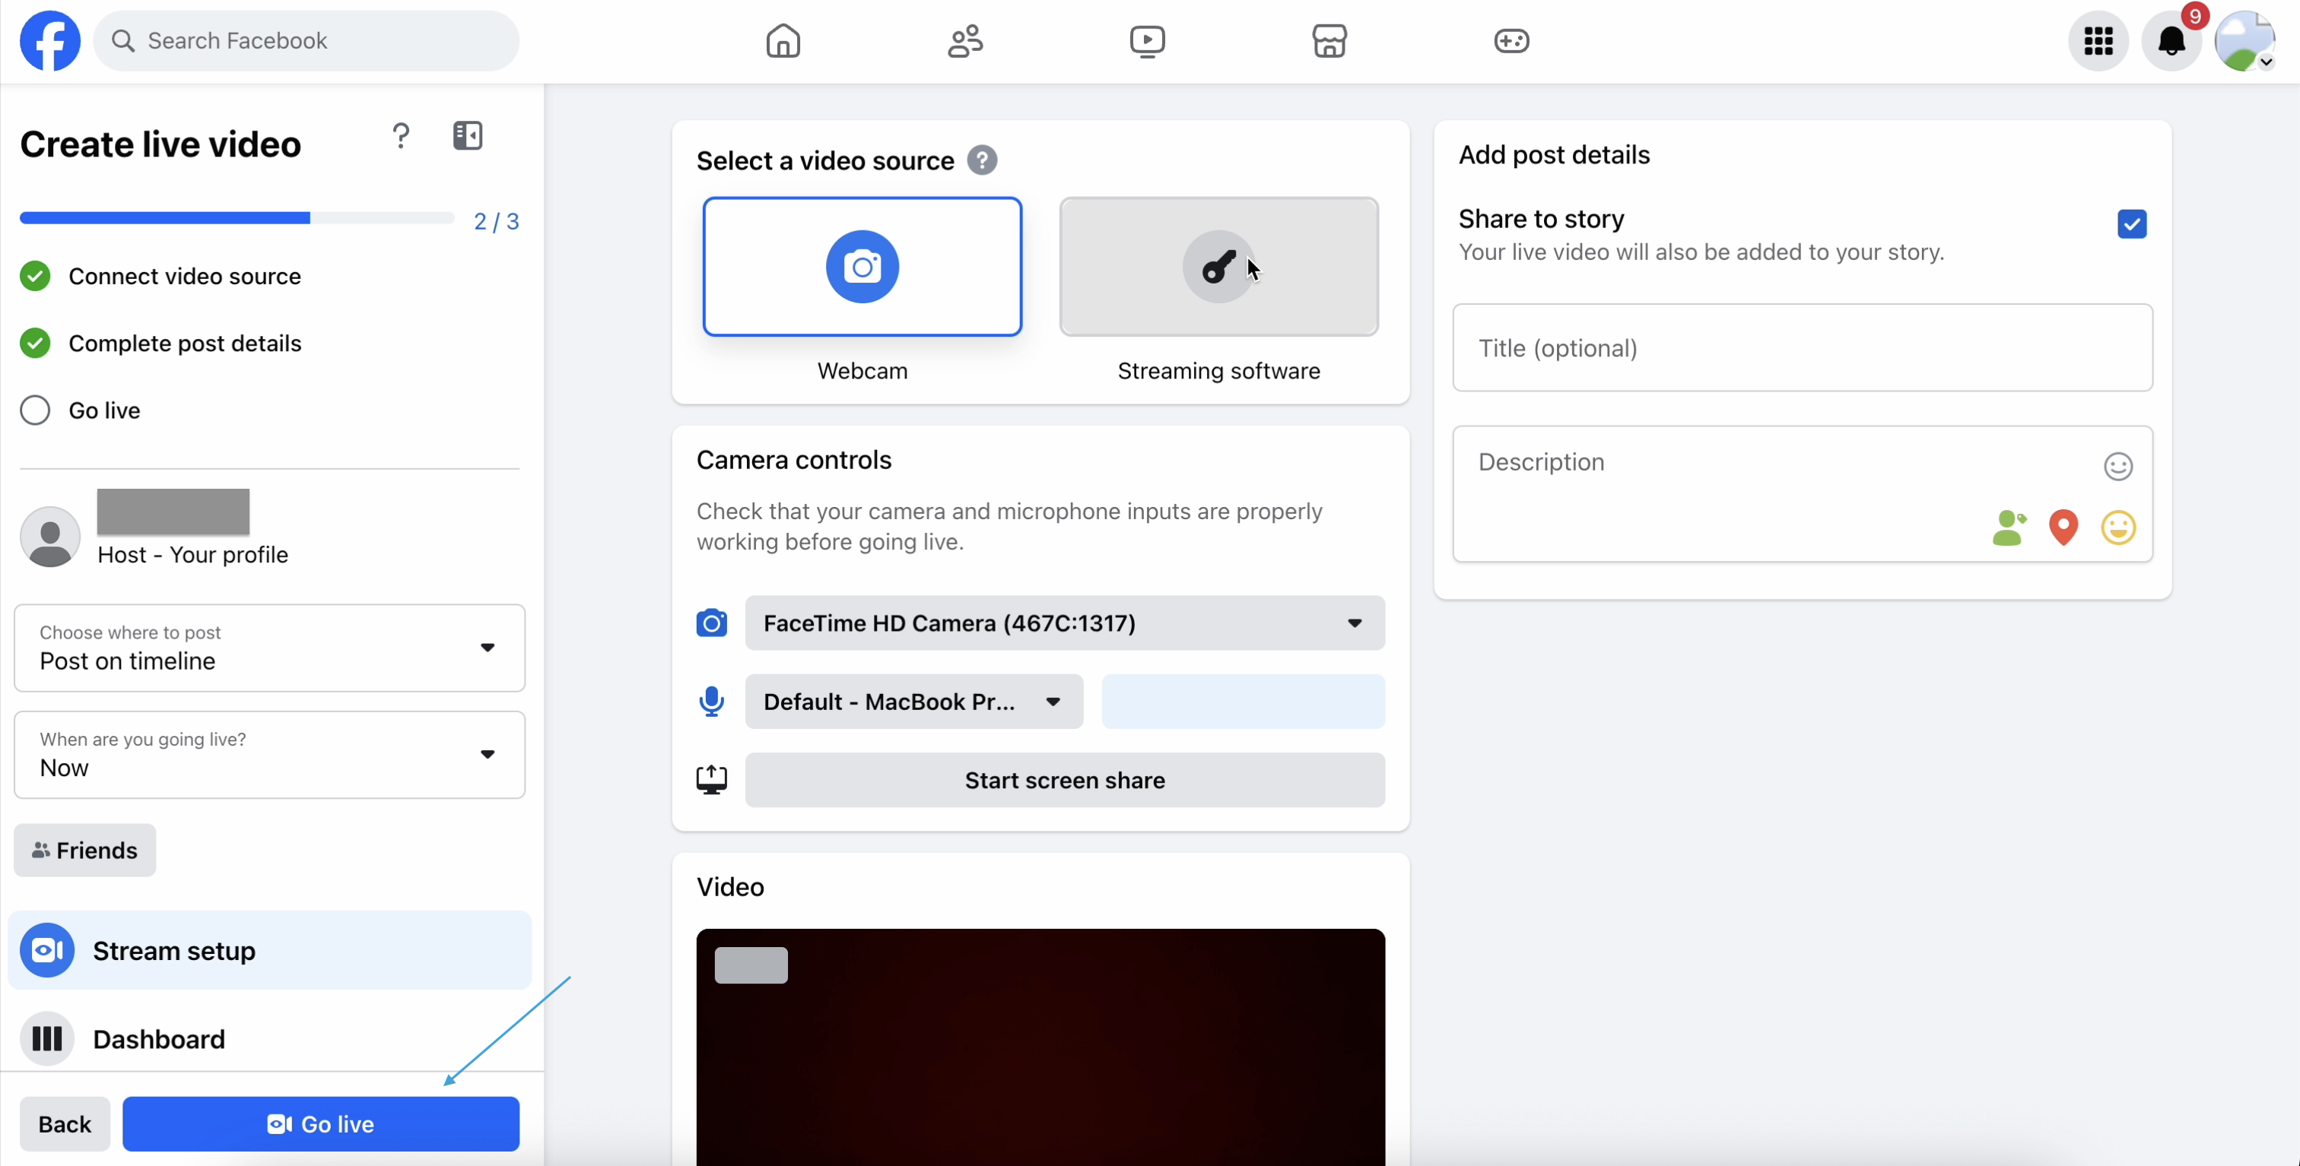This screenshot has height=1166, width=2300.
Task: Open the Gaming controller icon
Action: coord(1511,41)
